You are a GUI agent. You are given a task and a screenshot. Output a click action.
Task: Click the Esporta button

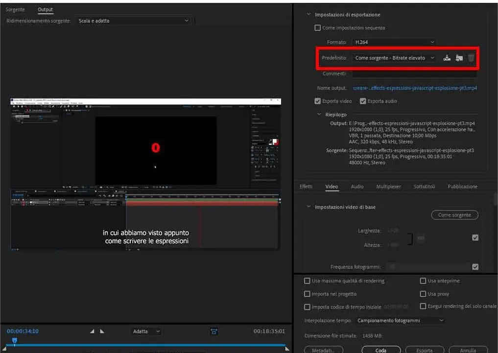click(425, 350)
